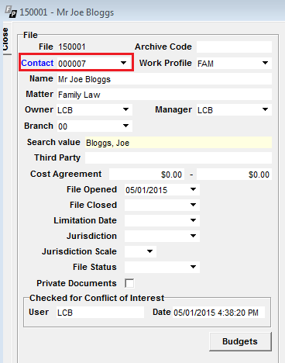Click the File number value 150001
Screen dimensions: 285x363
[x=72, y=47]
